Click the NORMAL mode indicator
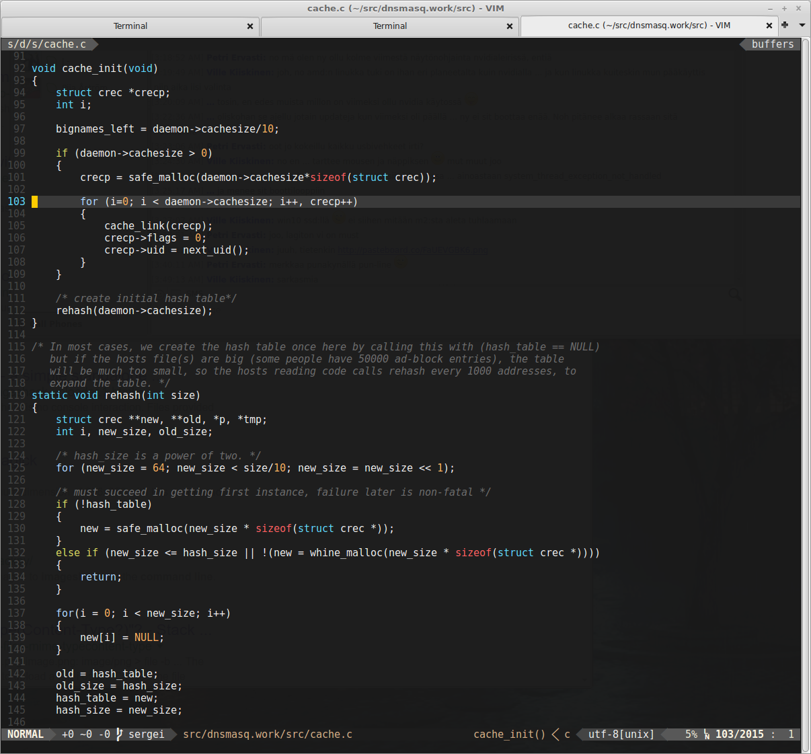Screen dimensions: 811x754 (26, 734)
